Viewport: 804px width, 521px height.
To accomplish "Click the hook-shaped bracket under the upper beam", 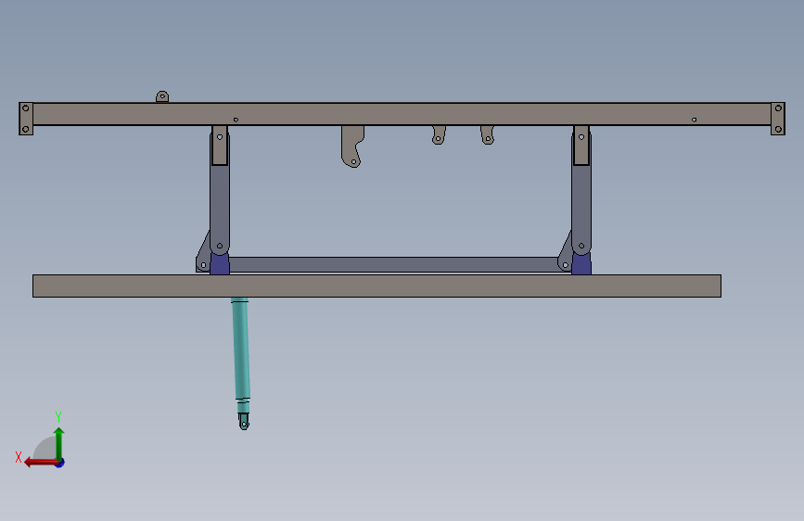I will point(352,146).
